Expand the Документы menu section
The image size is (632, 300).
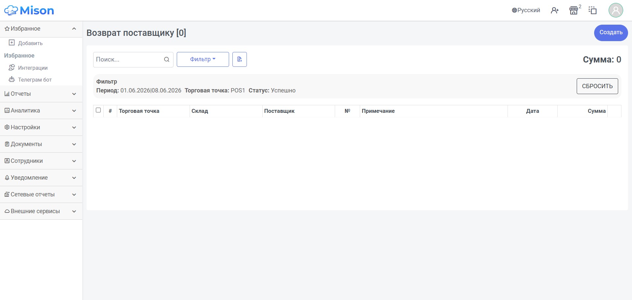click(x=41, y=144)
